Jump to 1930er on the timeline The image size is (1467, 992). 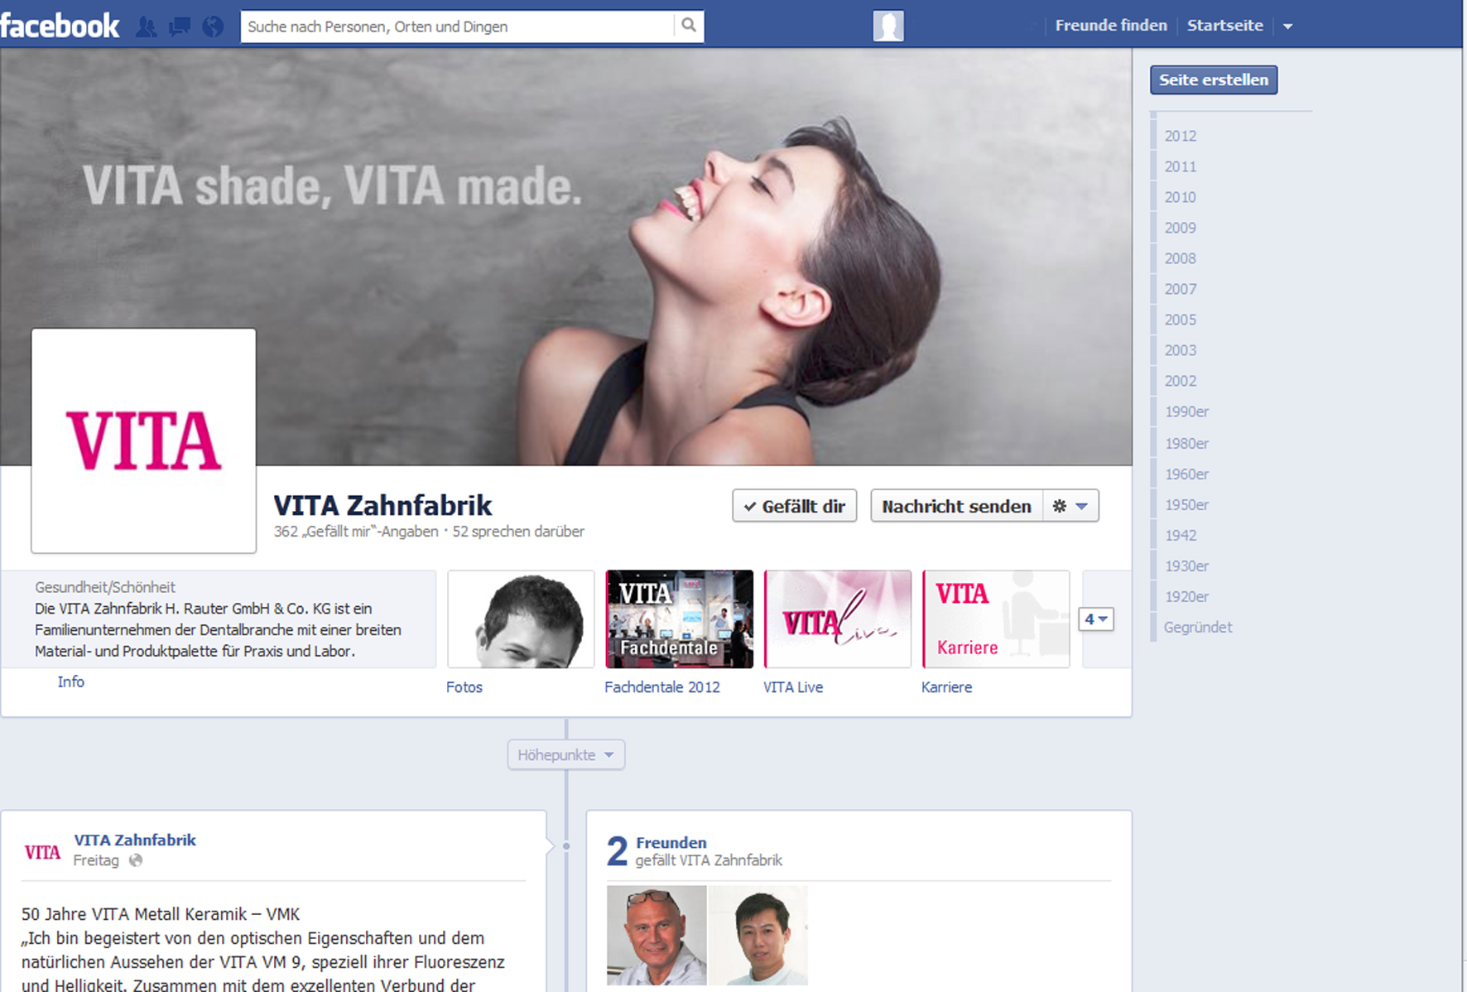[x=1187, y=566]
